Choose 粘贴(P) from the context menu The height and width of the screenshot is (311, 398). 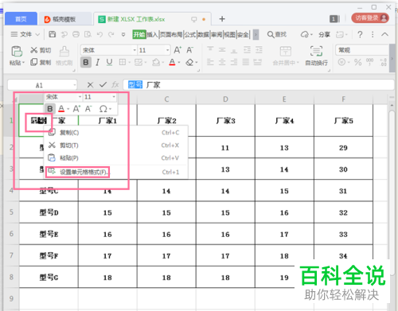[x=115, y=157]
